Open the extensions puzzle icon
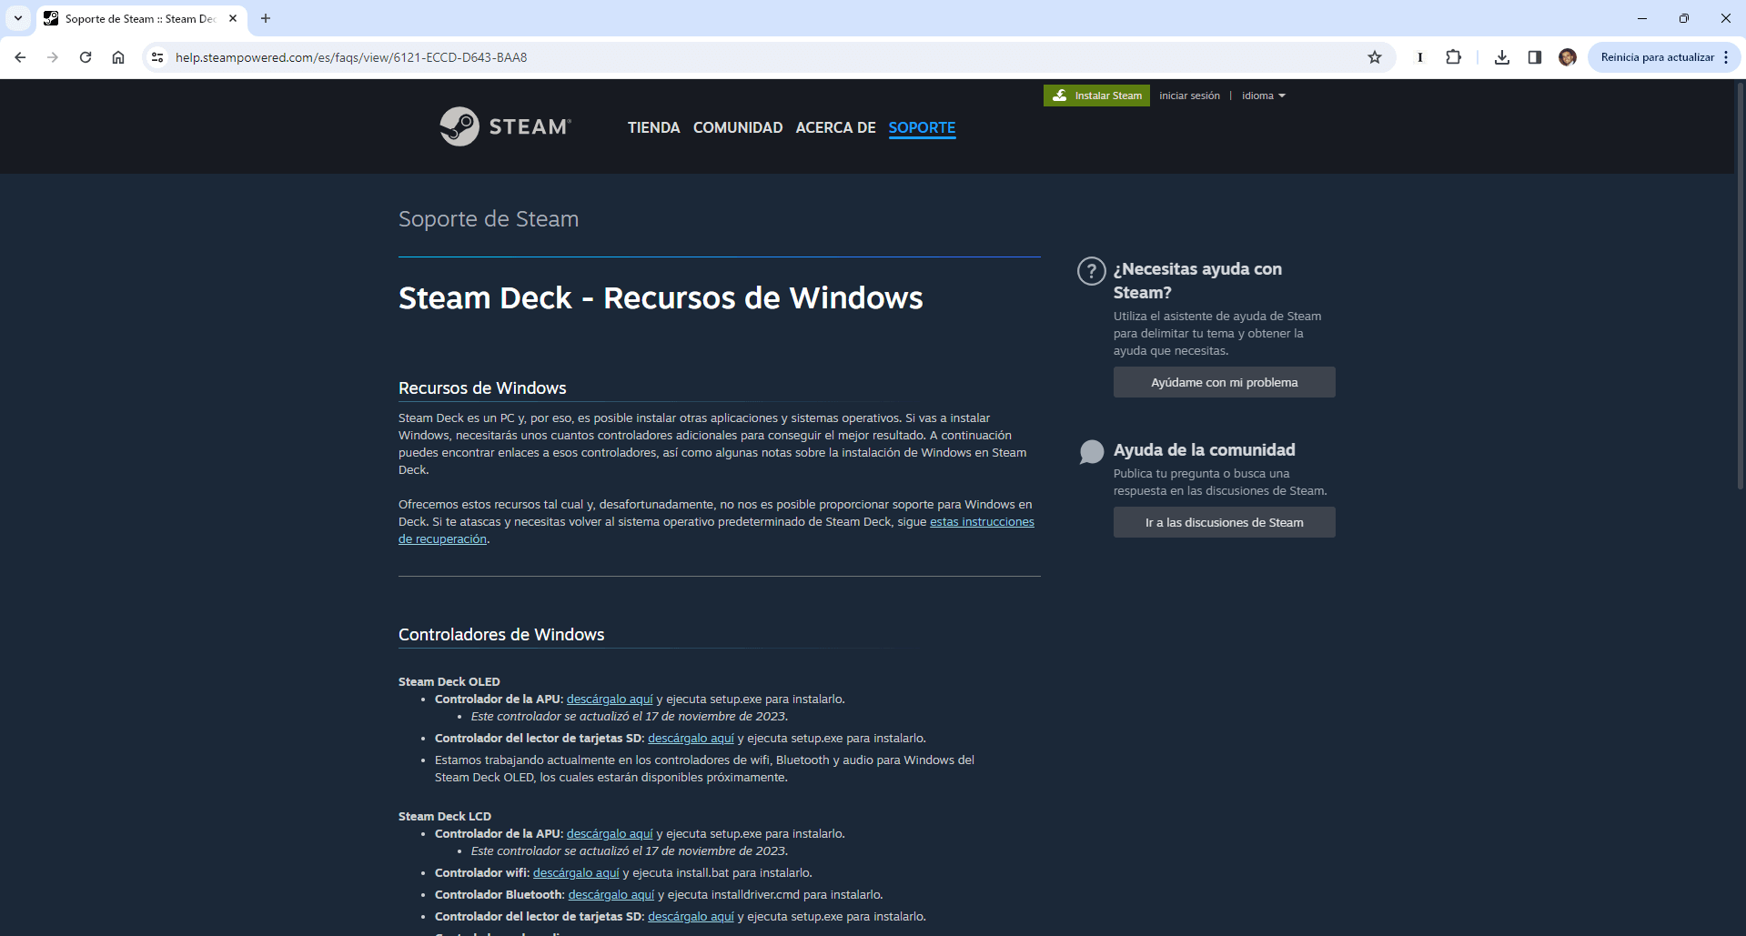The image size is (1746, 936). [x=1453, y=57]
